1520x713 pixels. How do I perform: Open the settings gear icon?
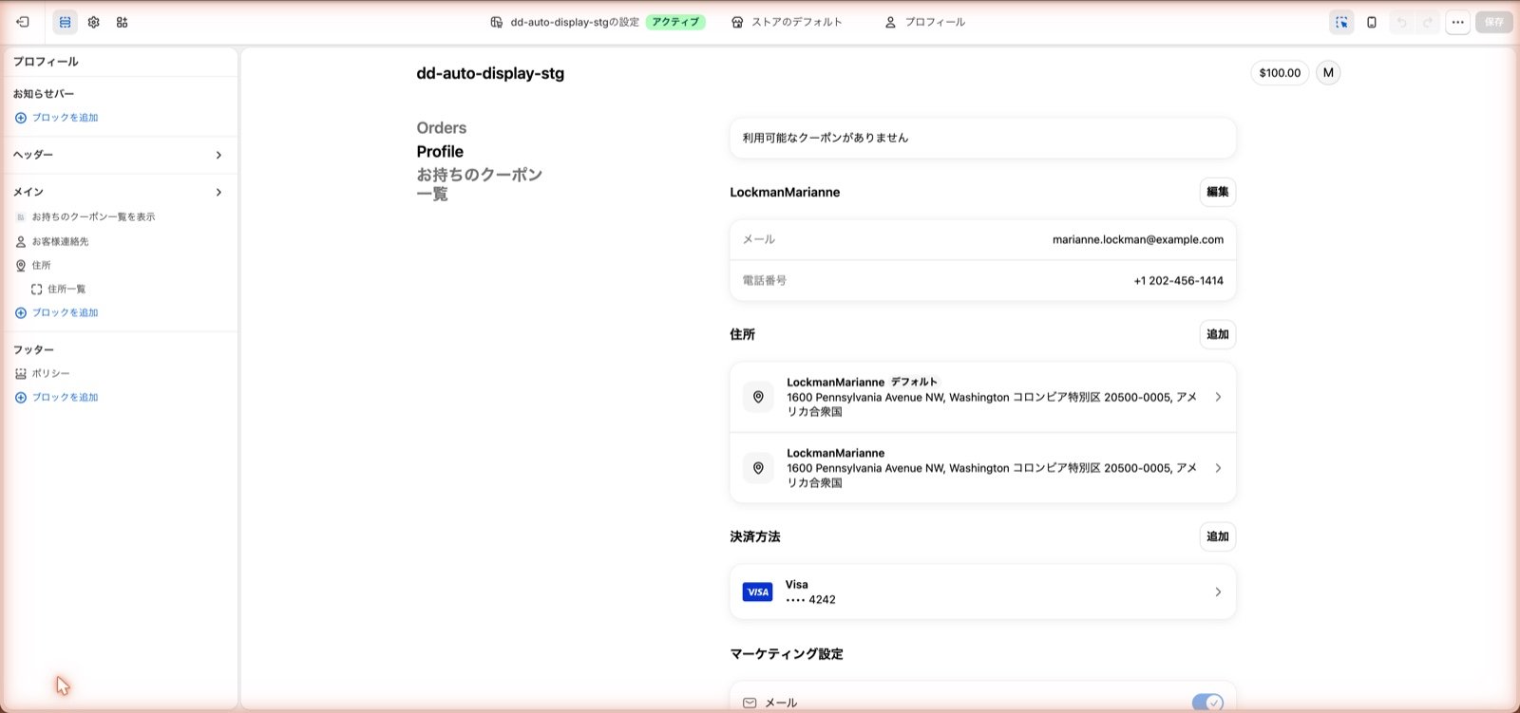click(x=94, y=22)
